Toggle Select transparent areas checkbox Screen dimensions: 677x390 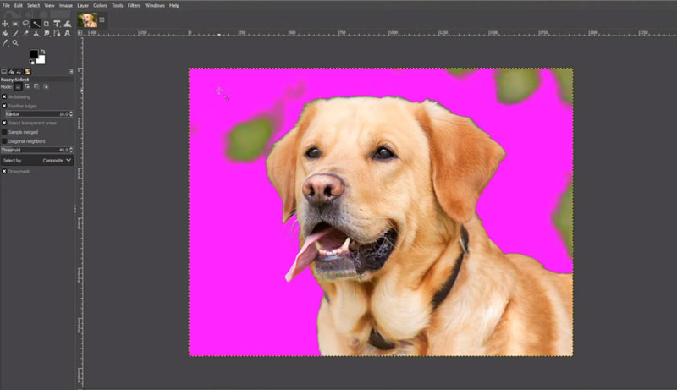[x=4, y=123]
